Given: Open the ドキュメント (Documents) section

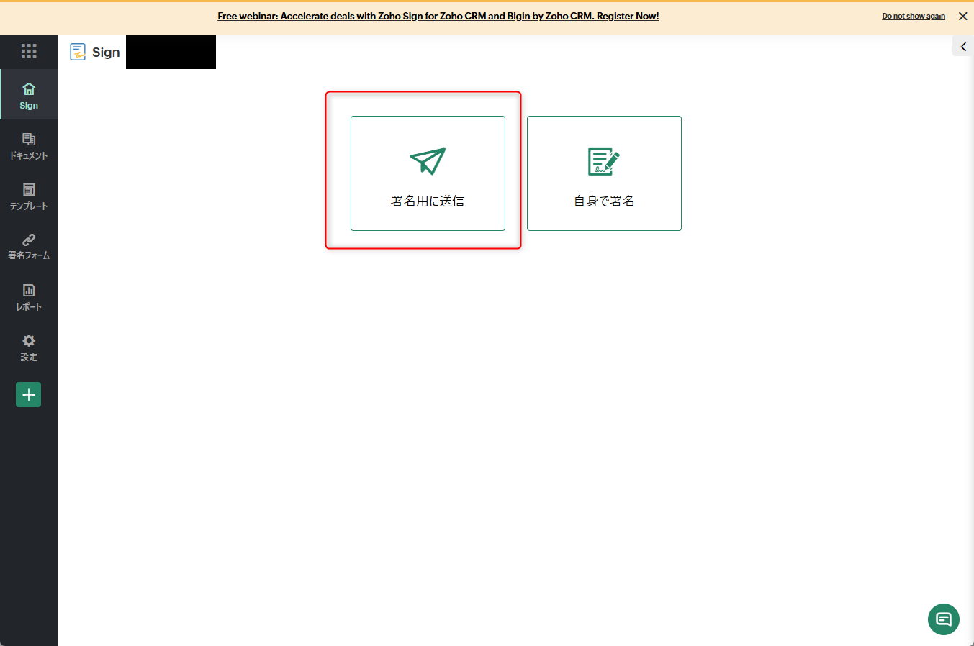Looking at the screenshot, I should (x=29, y=145).
